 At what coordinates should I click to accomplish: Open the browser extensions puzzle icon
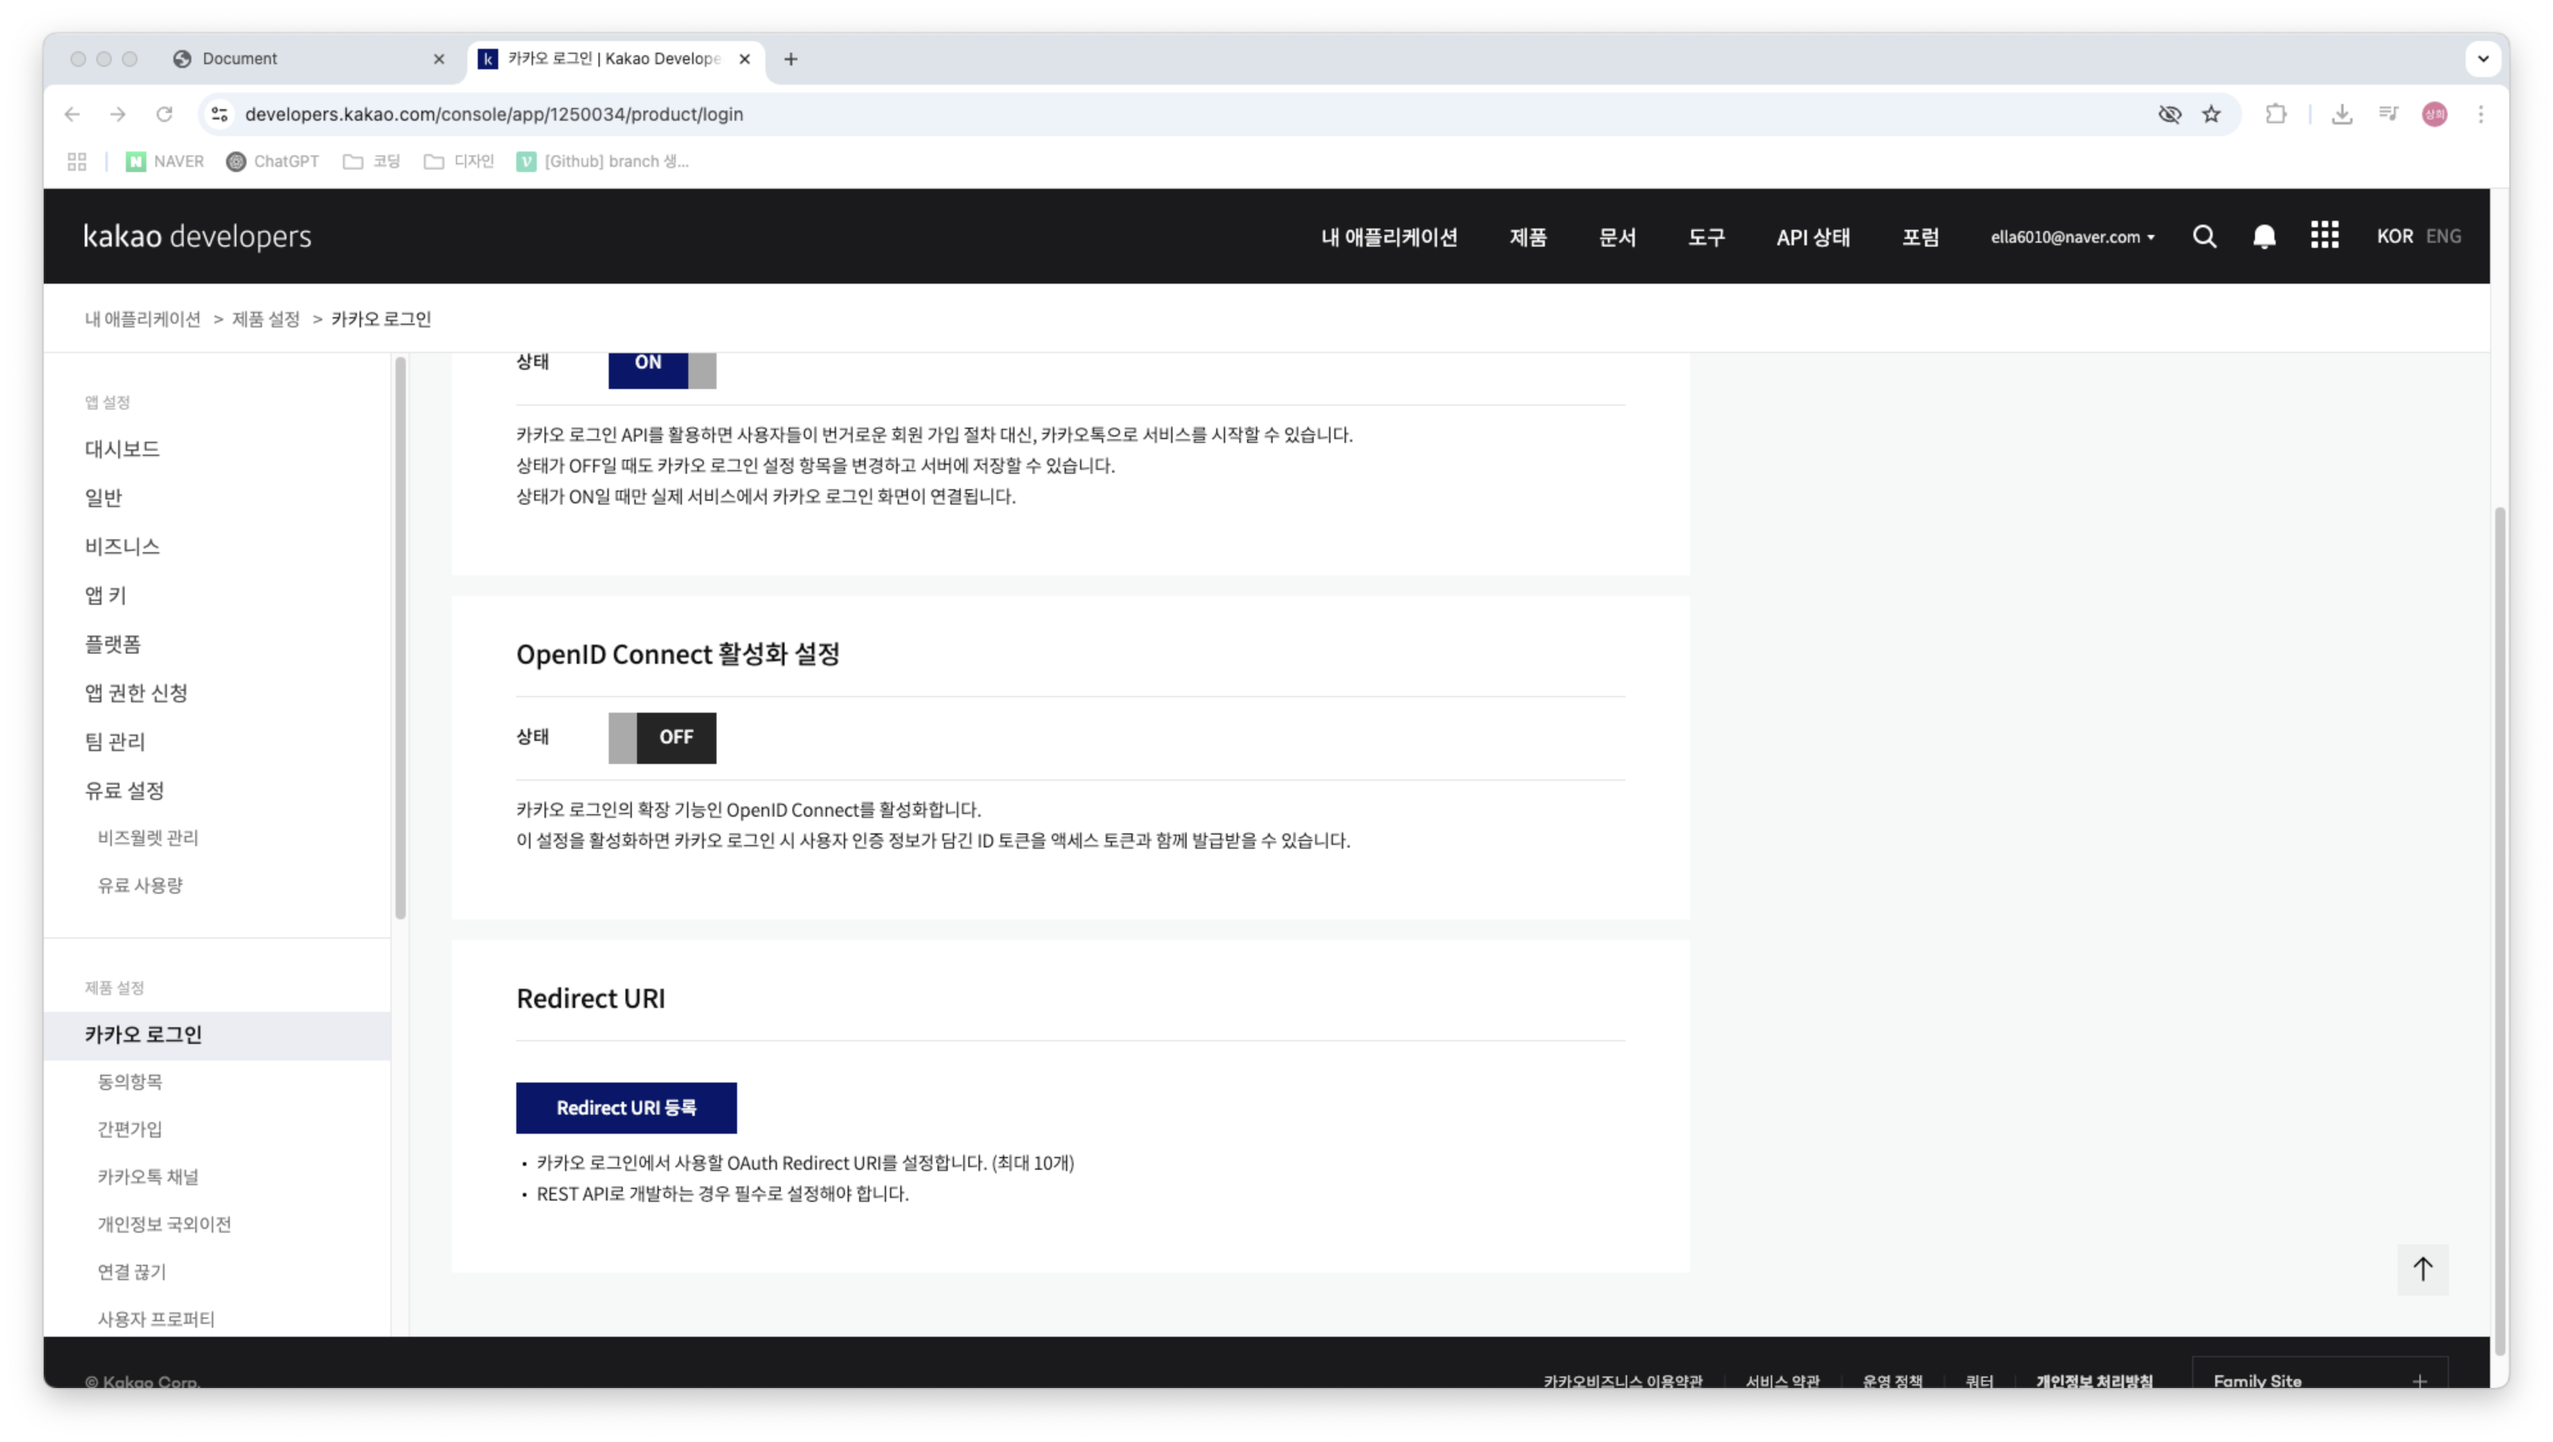pyautogui.click(x=2276, y=114)
